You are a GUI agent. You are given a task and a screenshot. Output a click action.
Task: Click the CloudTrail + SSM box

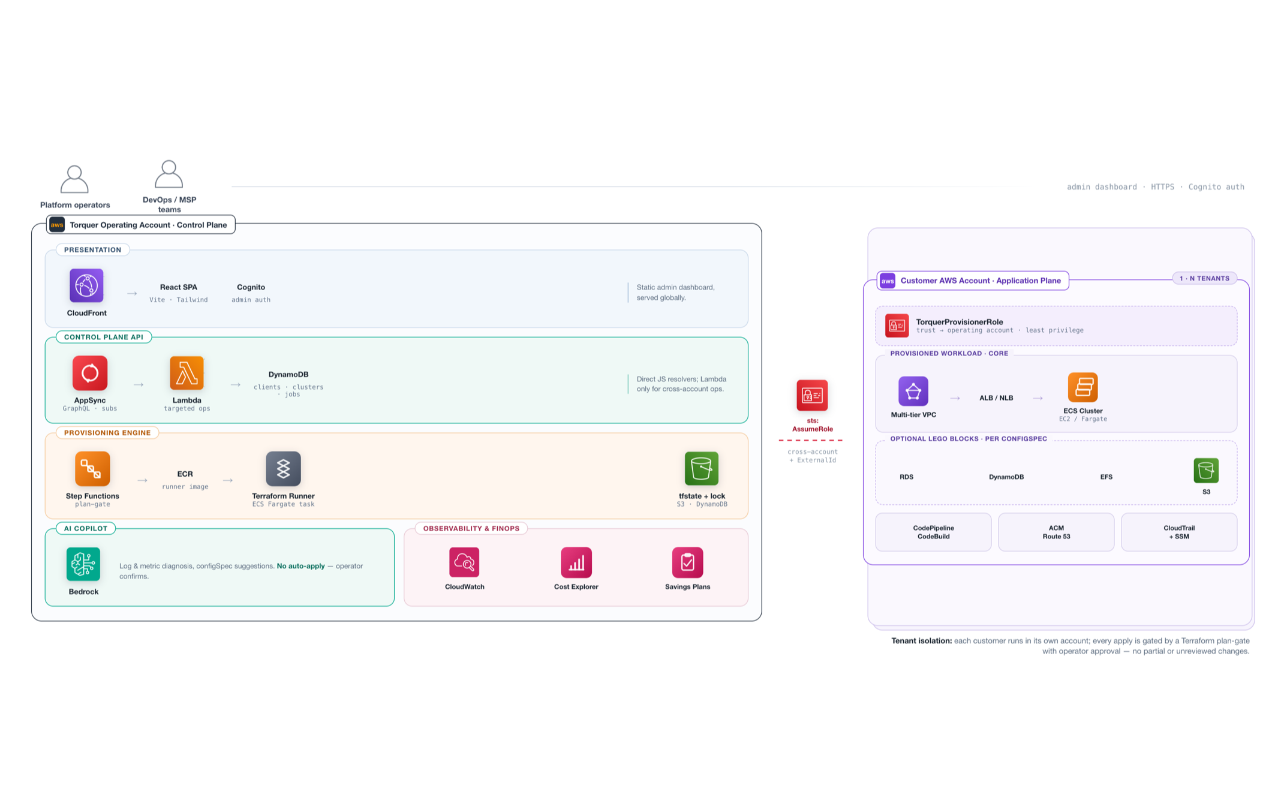coord(1179,532)
